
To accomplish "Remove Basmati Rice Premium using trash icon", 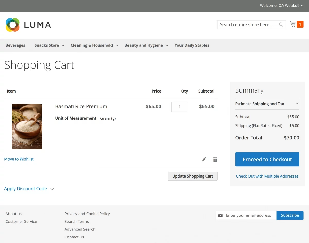I will pos(215,159).
